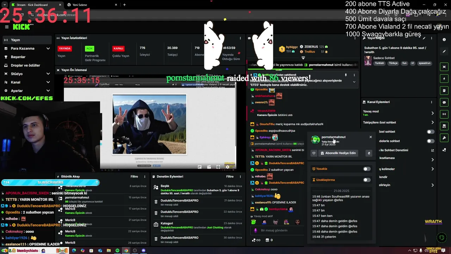The height and width of the screenshot is (254, 451).
Task: Open Droplar ve ödüller in the sidebar
Action: tap(27, 65)
